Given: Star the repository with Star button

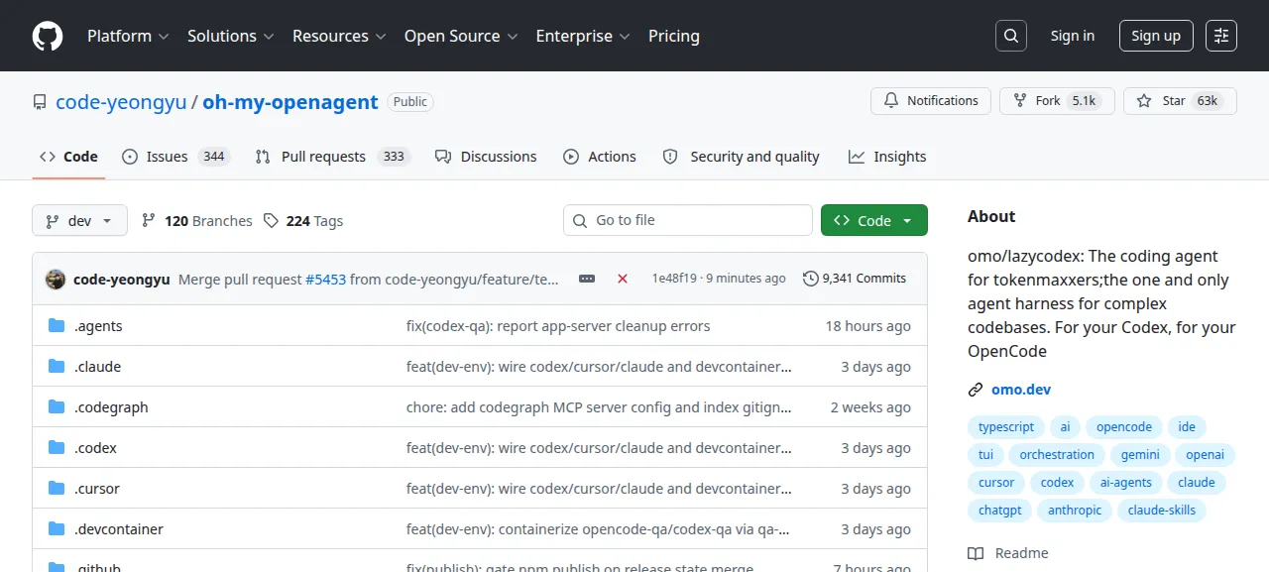Looking at the screenshot, I should coord(1180,101).
